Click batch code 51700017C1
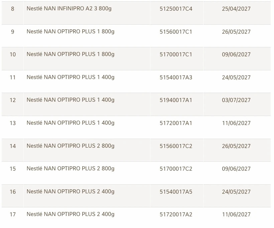The image size is (274, 228). 176,55
